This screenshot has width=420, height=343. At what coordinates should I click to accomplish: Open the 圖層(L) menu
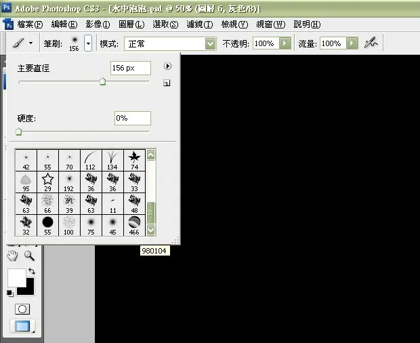pyautogui.click(x=131, y=24)
